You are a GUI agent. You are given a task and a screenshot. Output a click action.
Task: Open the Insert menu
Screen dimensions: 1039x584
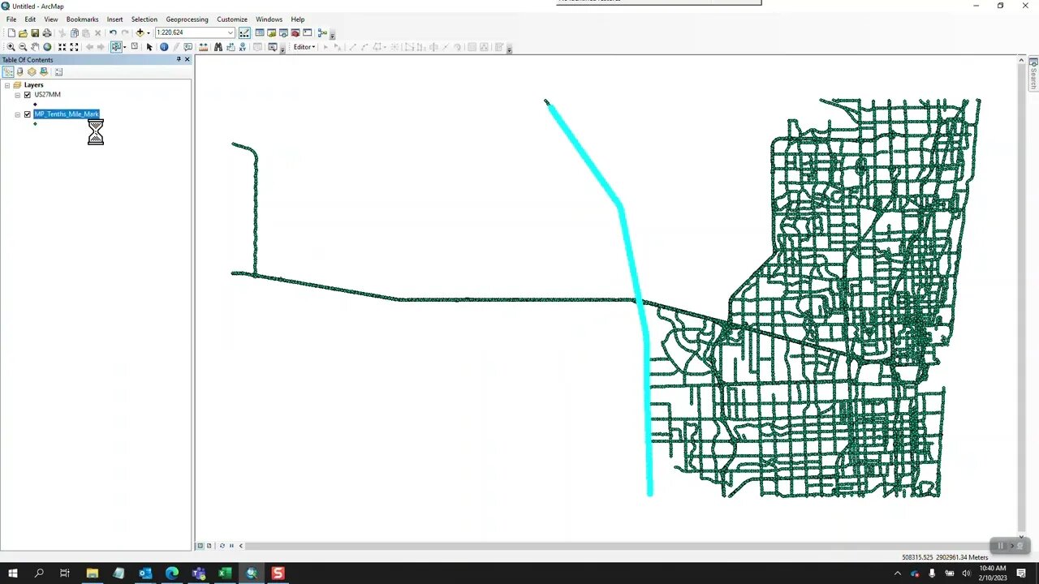pos(114,19)
